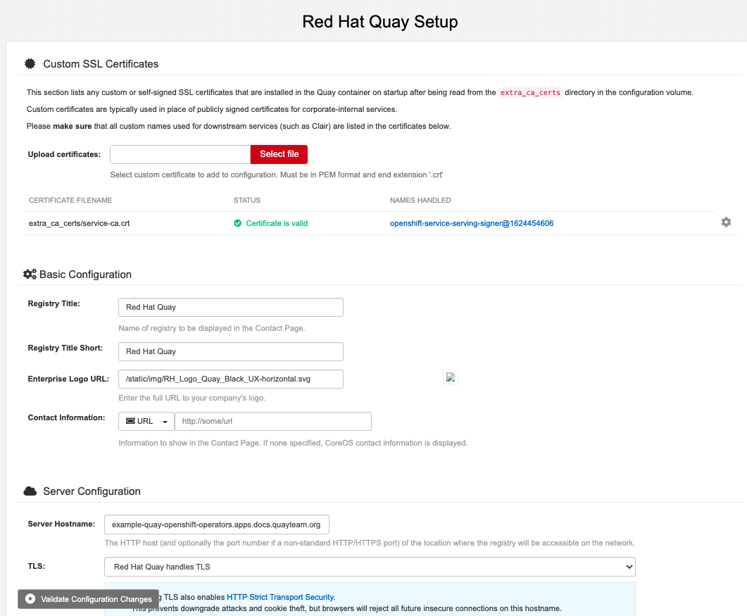747x616 pixels.
Task: Click the green certificate valid checkmark icon
Action: pyautogui.click(x=238, y=223)
